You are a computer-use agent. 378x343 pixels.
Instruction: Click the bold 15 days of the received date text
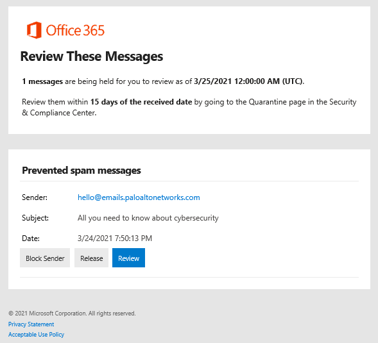[x=141, y=102]
